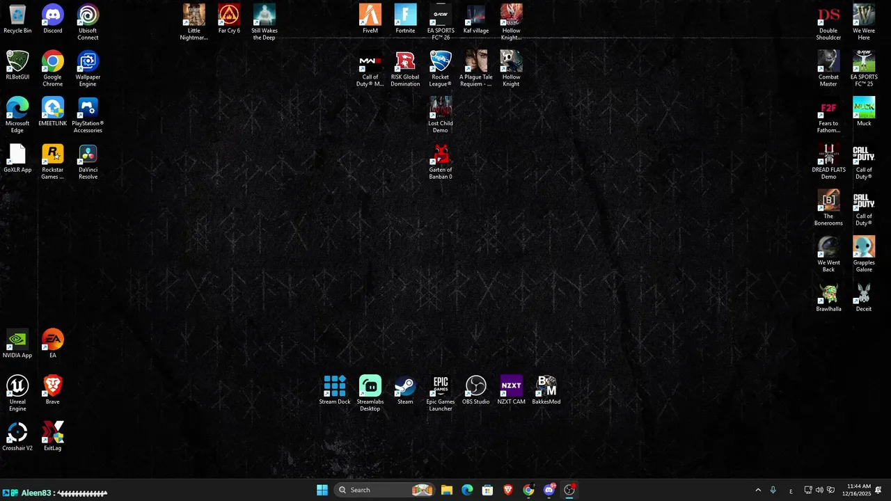Screen dimensions: 891x501
Task: Select the Grapples Galore desktop icon
Action: (x=864, y=255)
